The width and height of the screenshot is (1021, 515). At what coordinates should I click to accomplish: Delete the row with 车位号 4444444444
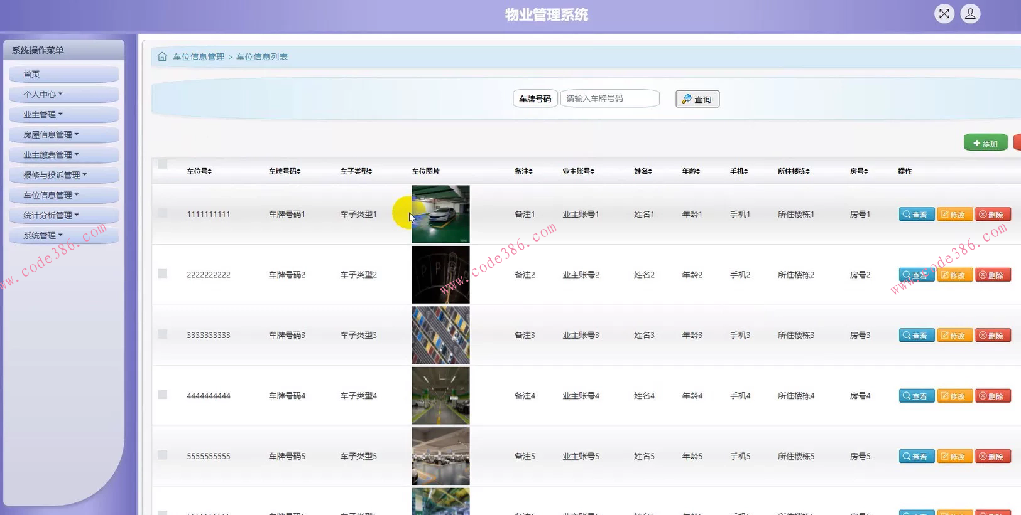[993, 396]
